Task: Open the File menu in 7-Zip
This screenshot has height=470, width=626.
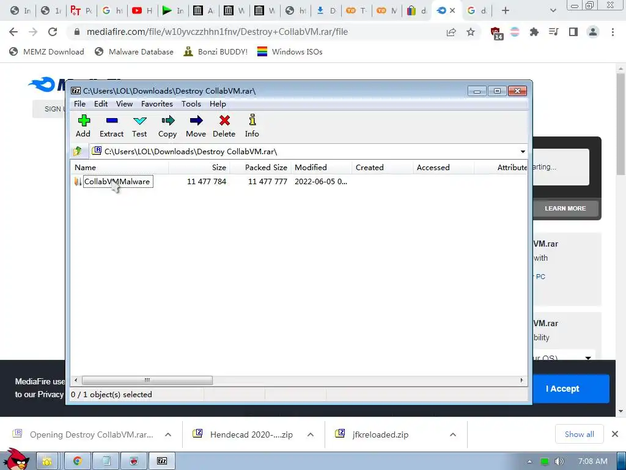Action: tap(79, 104)
